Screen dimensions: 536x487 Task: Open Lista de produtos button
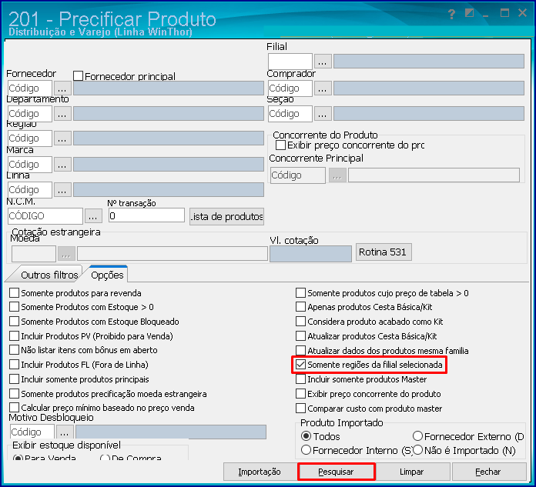click(226, 216)
